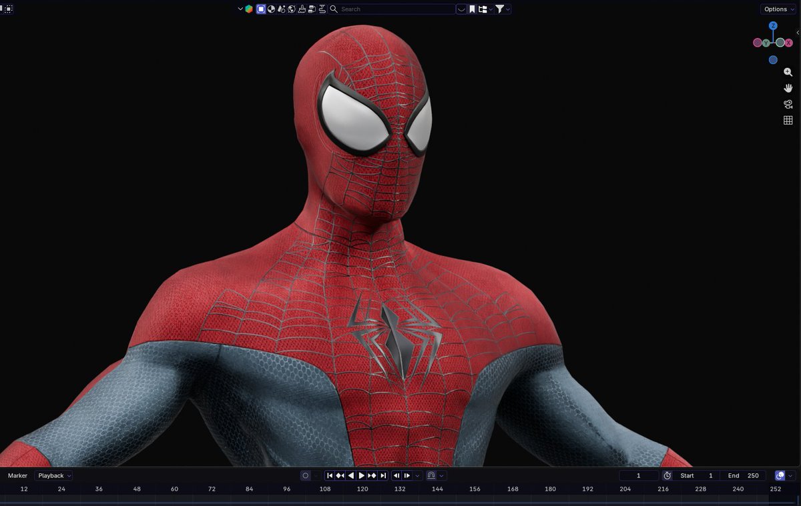
Task: Play the animation forward
Action: coord(362,475)
